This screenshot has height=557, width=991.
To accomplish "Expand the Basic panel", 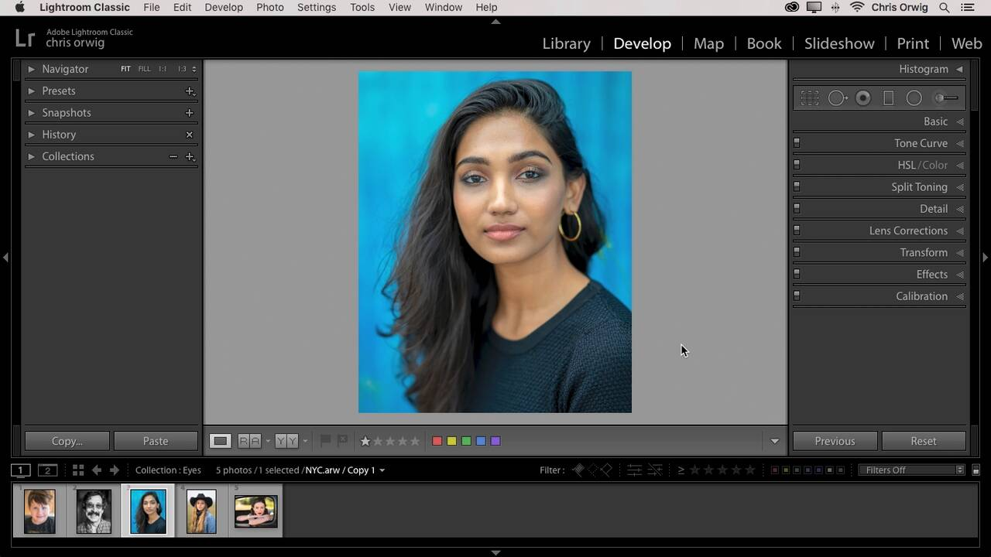I will [x=960, y=121].
